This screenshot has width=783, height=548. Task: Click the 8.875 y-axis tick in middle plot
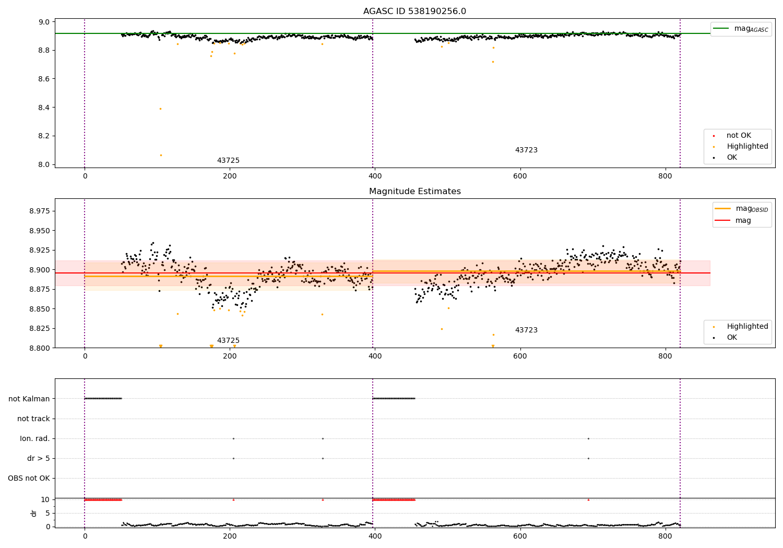pyautogui.click(x=40, y=290)
